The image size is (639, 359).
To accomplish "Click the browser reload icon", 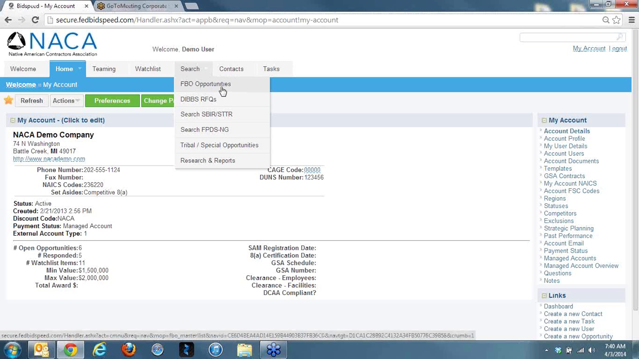I will [x=35, y=20].
